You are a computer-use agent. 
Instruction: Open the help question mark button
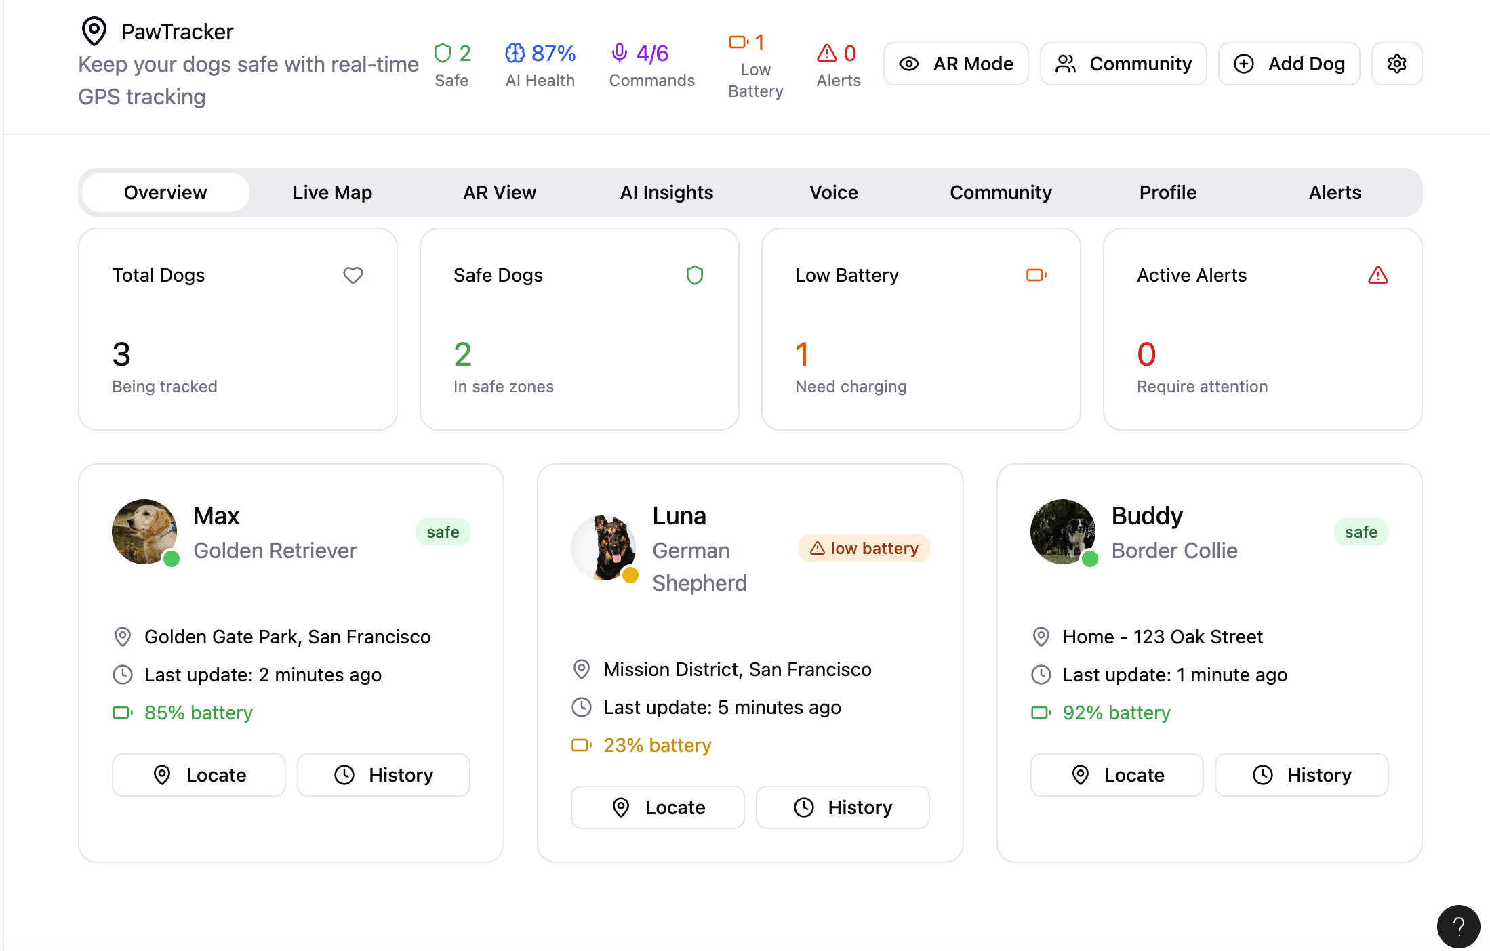coord(1458,926)
